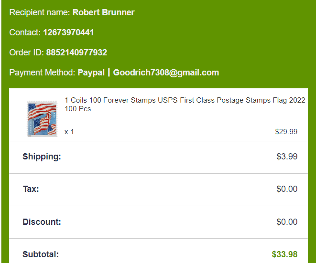Click the contact number 12673970441
316x263 pixels.
[x=68, y=32]
